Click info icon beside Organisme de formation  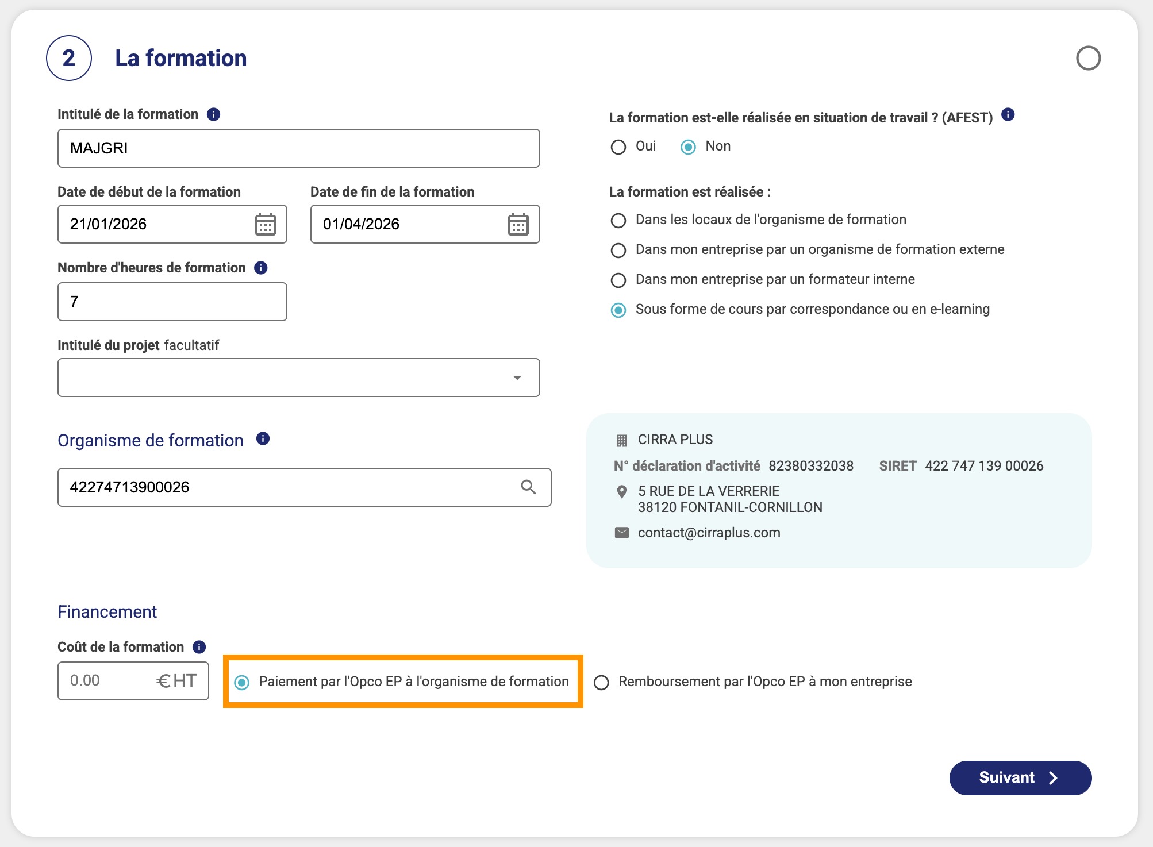tap(263, 439)
